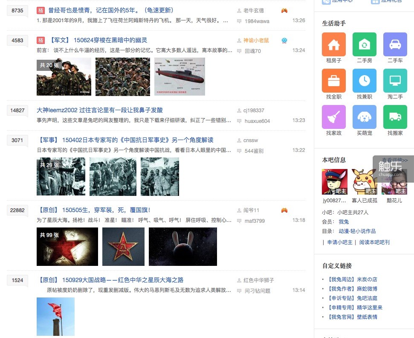
Task: Open the 找家政 broom icon
Action: [334, 117]
